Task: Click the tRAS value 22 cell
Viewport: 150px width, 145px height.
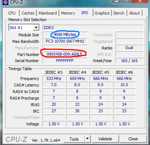Action: pyautogui.click(x=77, y=104)
